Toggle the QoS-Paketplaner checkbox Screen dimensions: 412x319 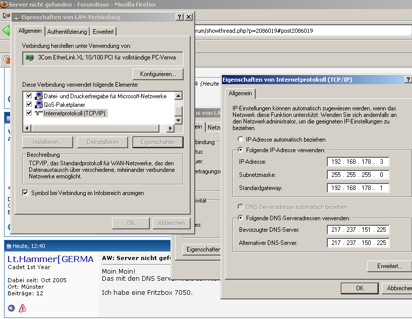(x=29, y=104)
